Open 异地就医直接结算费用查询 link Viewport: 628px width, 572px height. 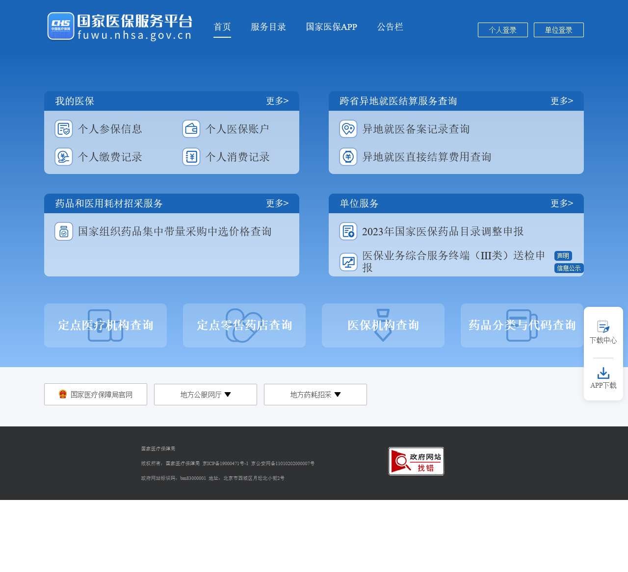coord(427,157)
